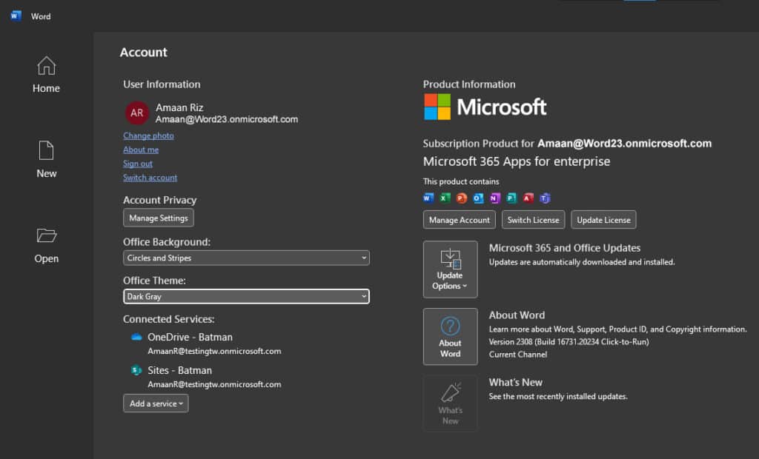759x459 pixels.
Task: Open the New tab from the sidebar
Action: click(45, 158)
